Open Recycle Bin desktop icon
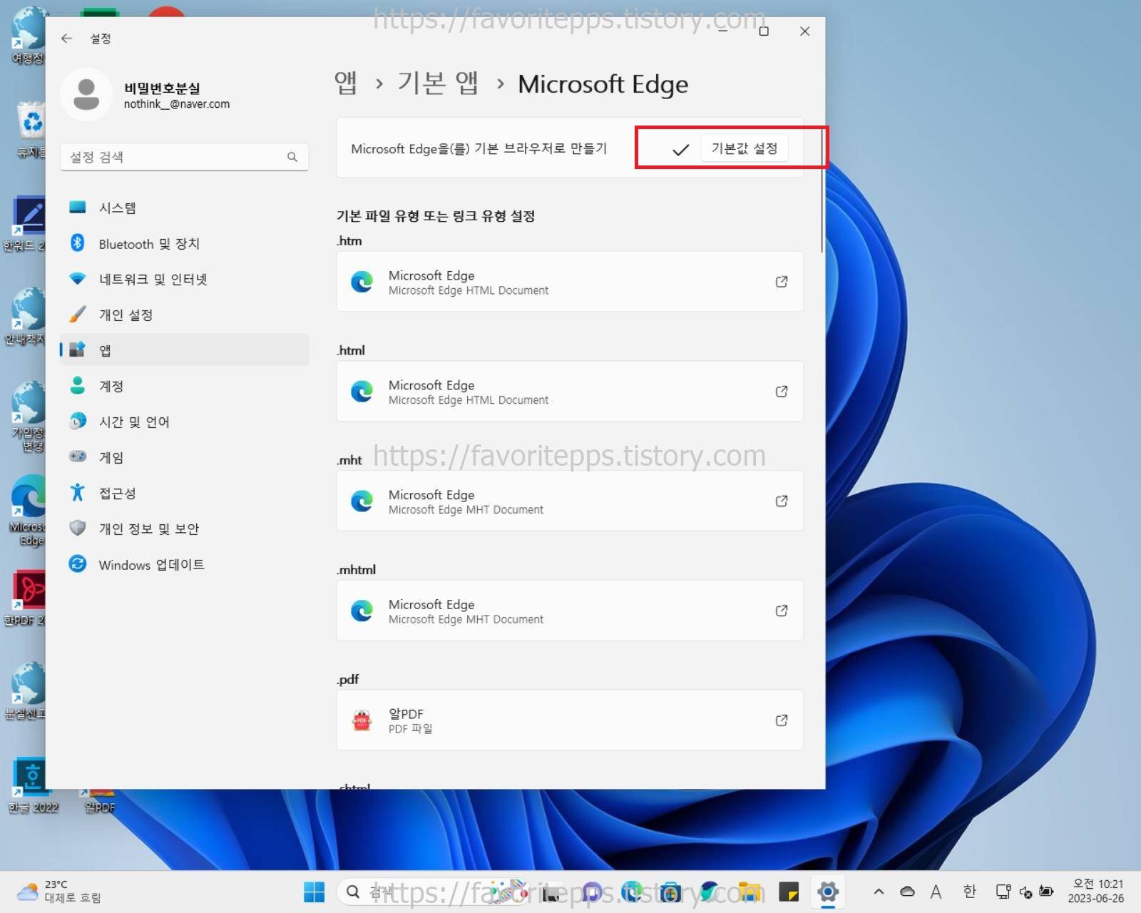 (x=30, y=130)
